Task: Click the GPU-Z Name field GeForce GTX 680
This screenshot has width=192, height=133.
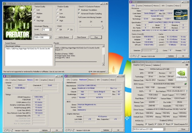Action: coord(160,69)
